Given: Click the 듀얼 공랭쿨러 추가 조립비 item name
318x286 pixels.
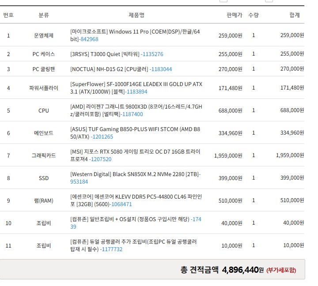Looking at the screenshot, I should (133, 245).
